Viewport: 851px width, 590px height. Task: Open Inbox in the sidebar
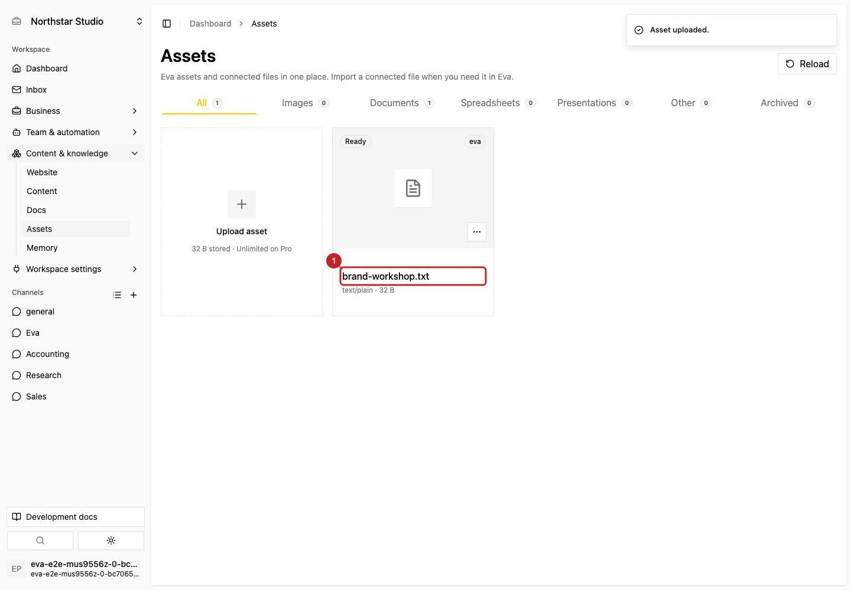(x=76, y=90)
